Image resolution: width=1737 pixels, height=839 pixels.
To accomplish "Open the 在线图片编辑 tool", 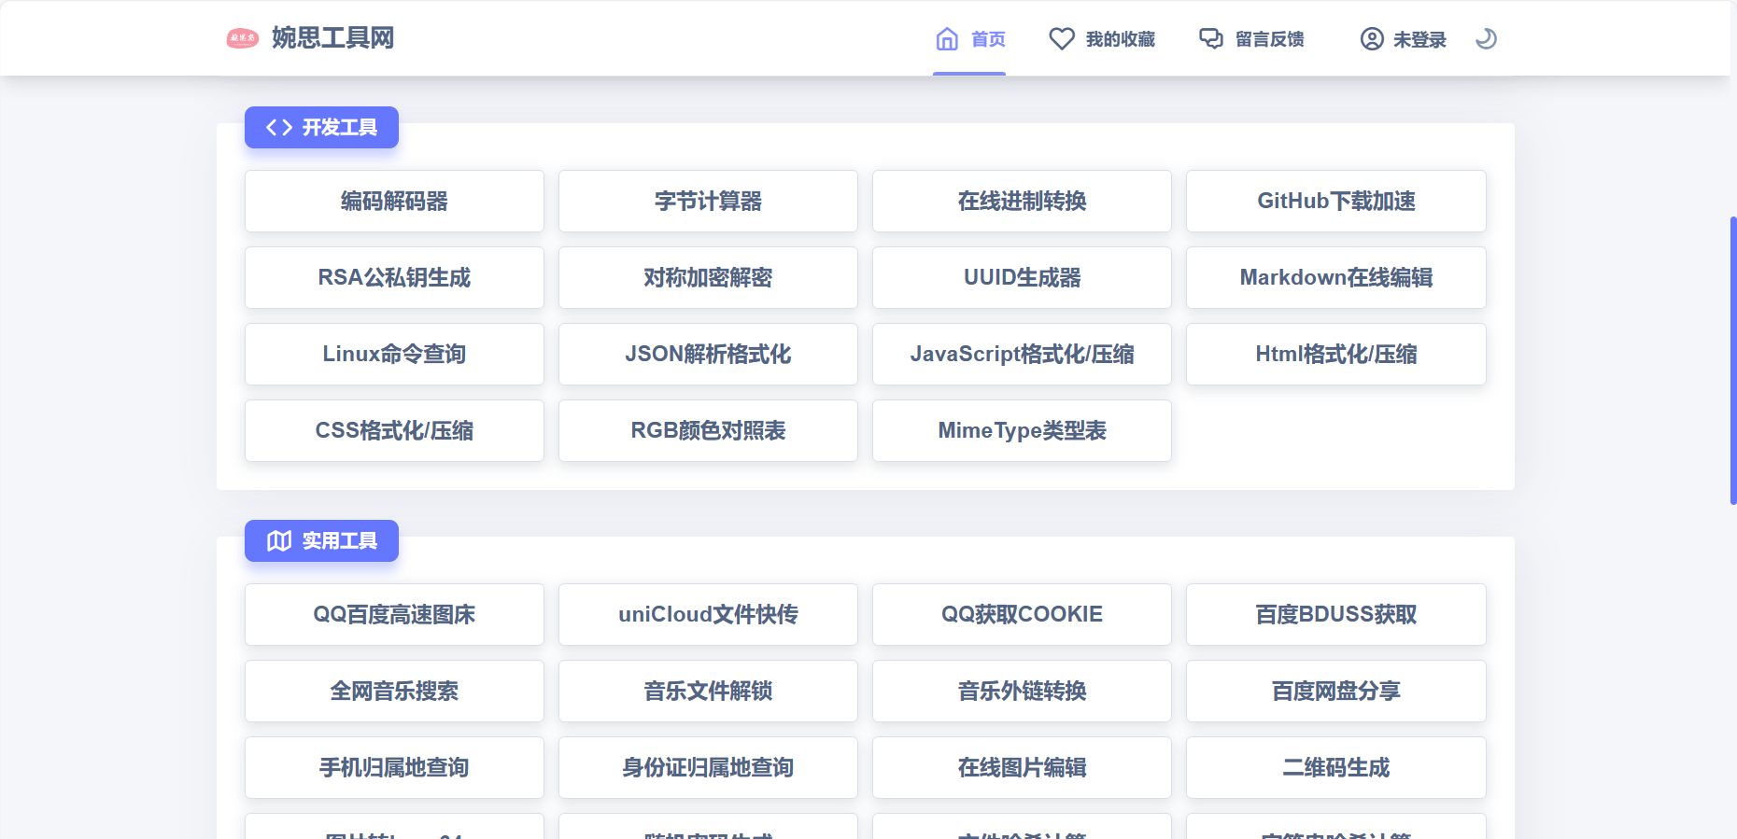I will 1022,767.
